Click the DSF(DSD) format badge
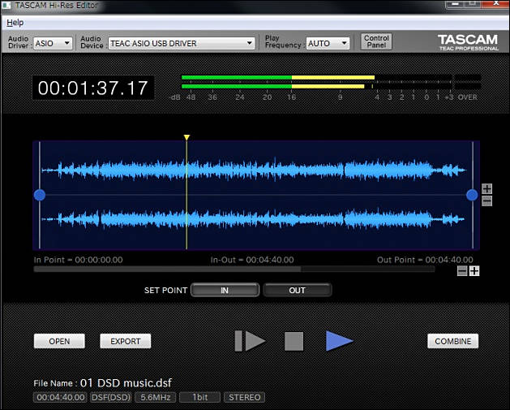The image size is (510, 410). point(110,397)
